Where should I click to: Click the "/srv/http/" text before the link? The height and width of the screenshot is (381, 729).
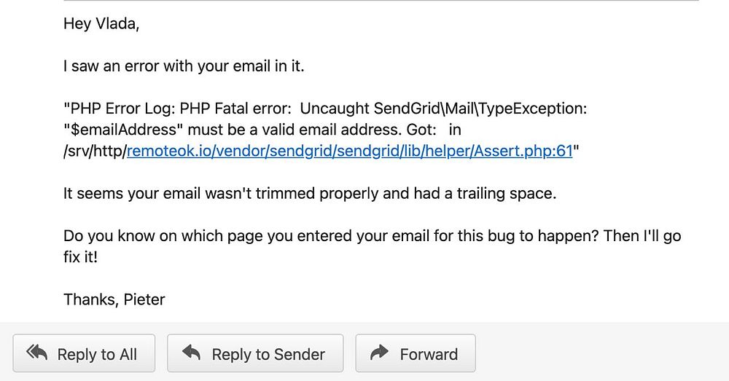coord(95,151)
